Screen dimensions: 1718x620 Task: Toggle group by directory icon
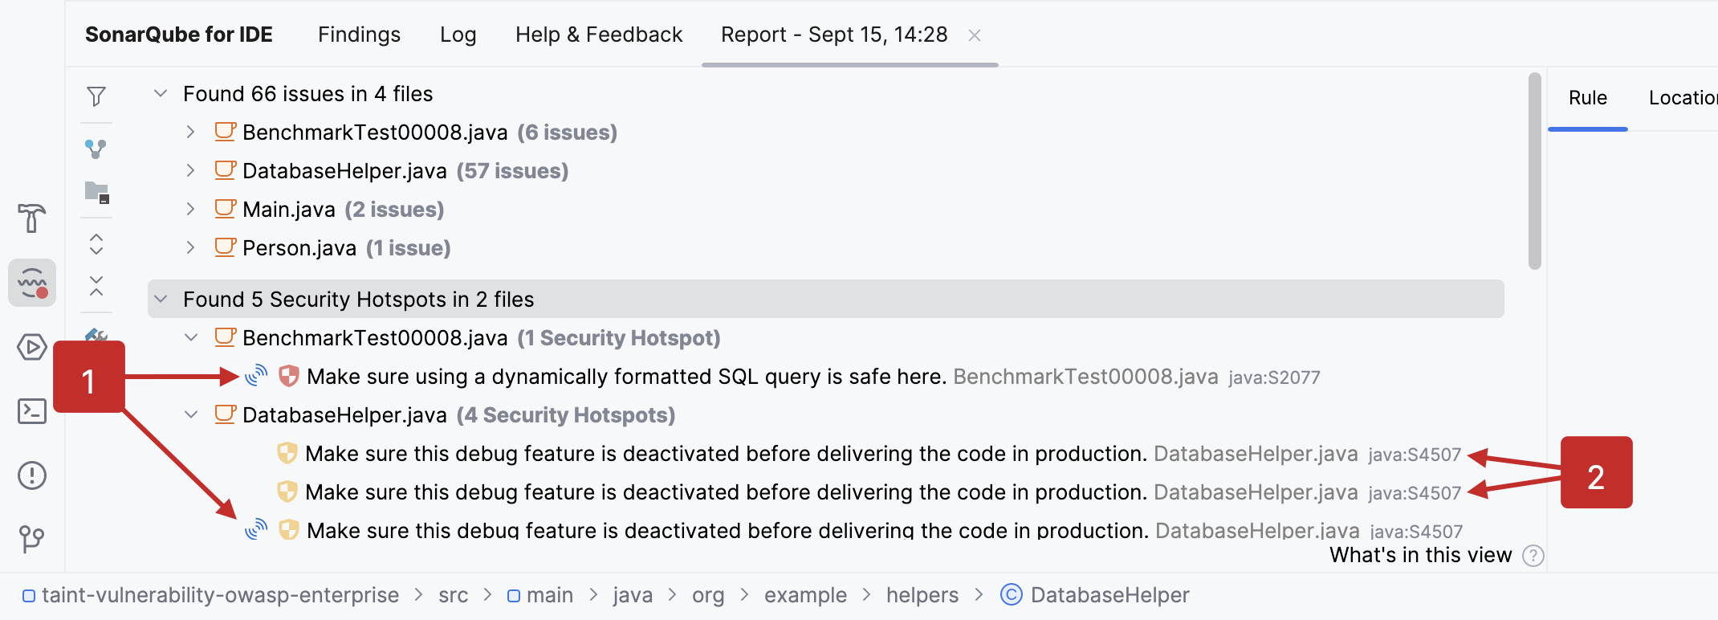[x=96, y=193]
